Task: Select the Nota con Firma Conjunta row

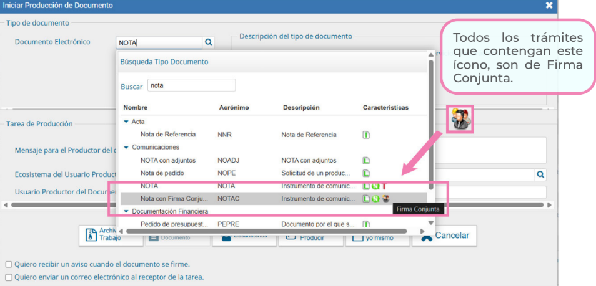Action: (x=174, y=199)
